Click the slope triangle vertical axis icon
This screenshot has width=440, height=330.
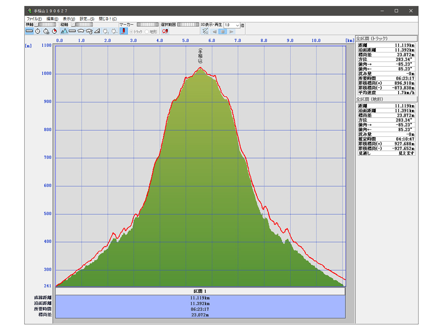pyautogui.click(x=97, y=31)
